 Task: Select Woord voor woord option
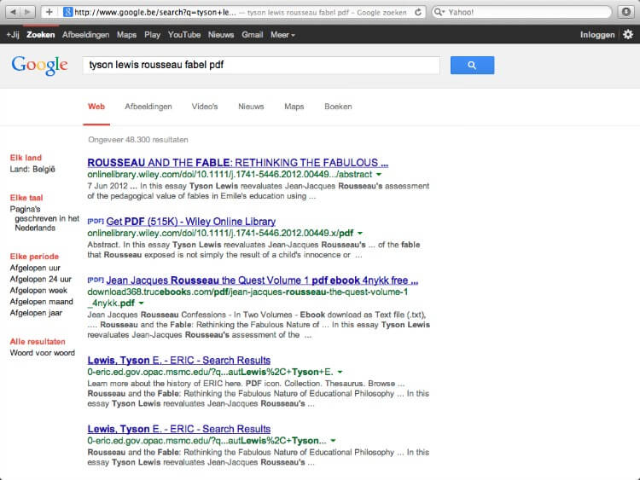(43, 353)
